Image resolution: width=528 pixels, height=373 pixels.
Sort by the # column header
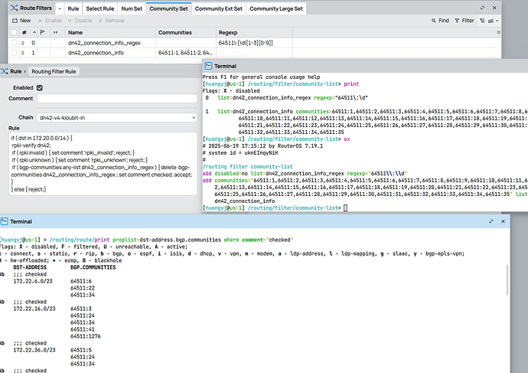[x=24, y=32]
